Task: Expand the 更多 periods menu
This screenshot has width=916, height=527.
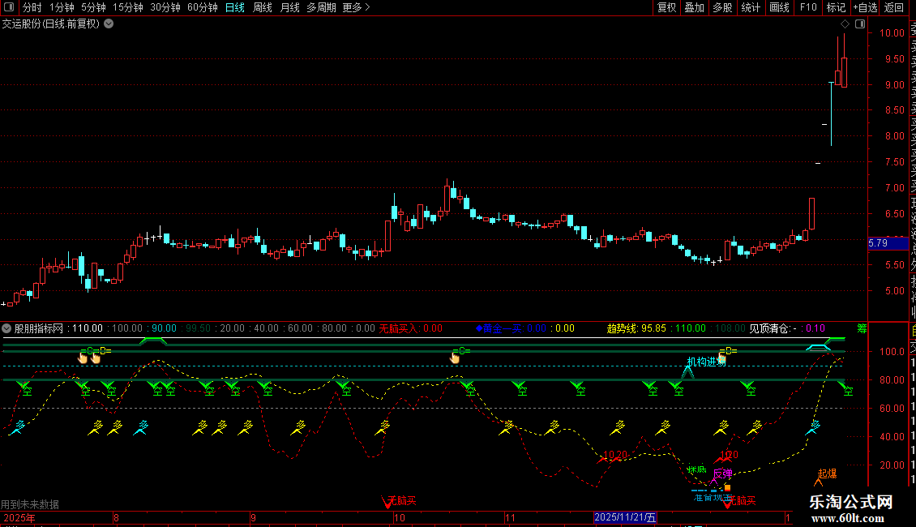Action: [356, 7]
